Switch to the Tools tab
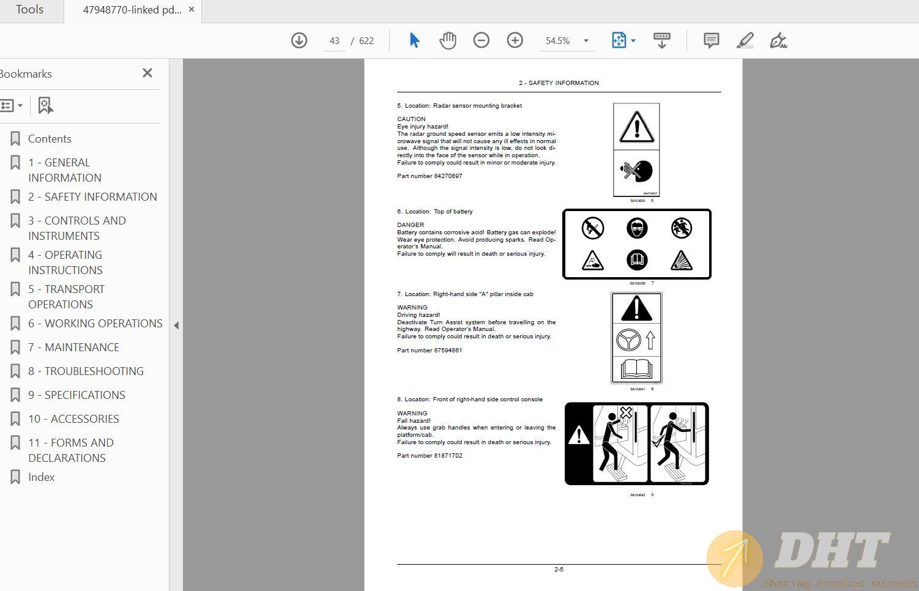919x591 pixels. pyautogui.click(x=29, y=10)
